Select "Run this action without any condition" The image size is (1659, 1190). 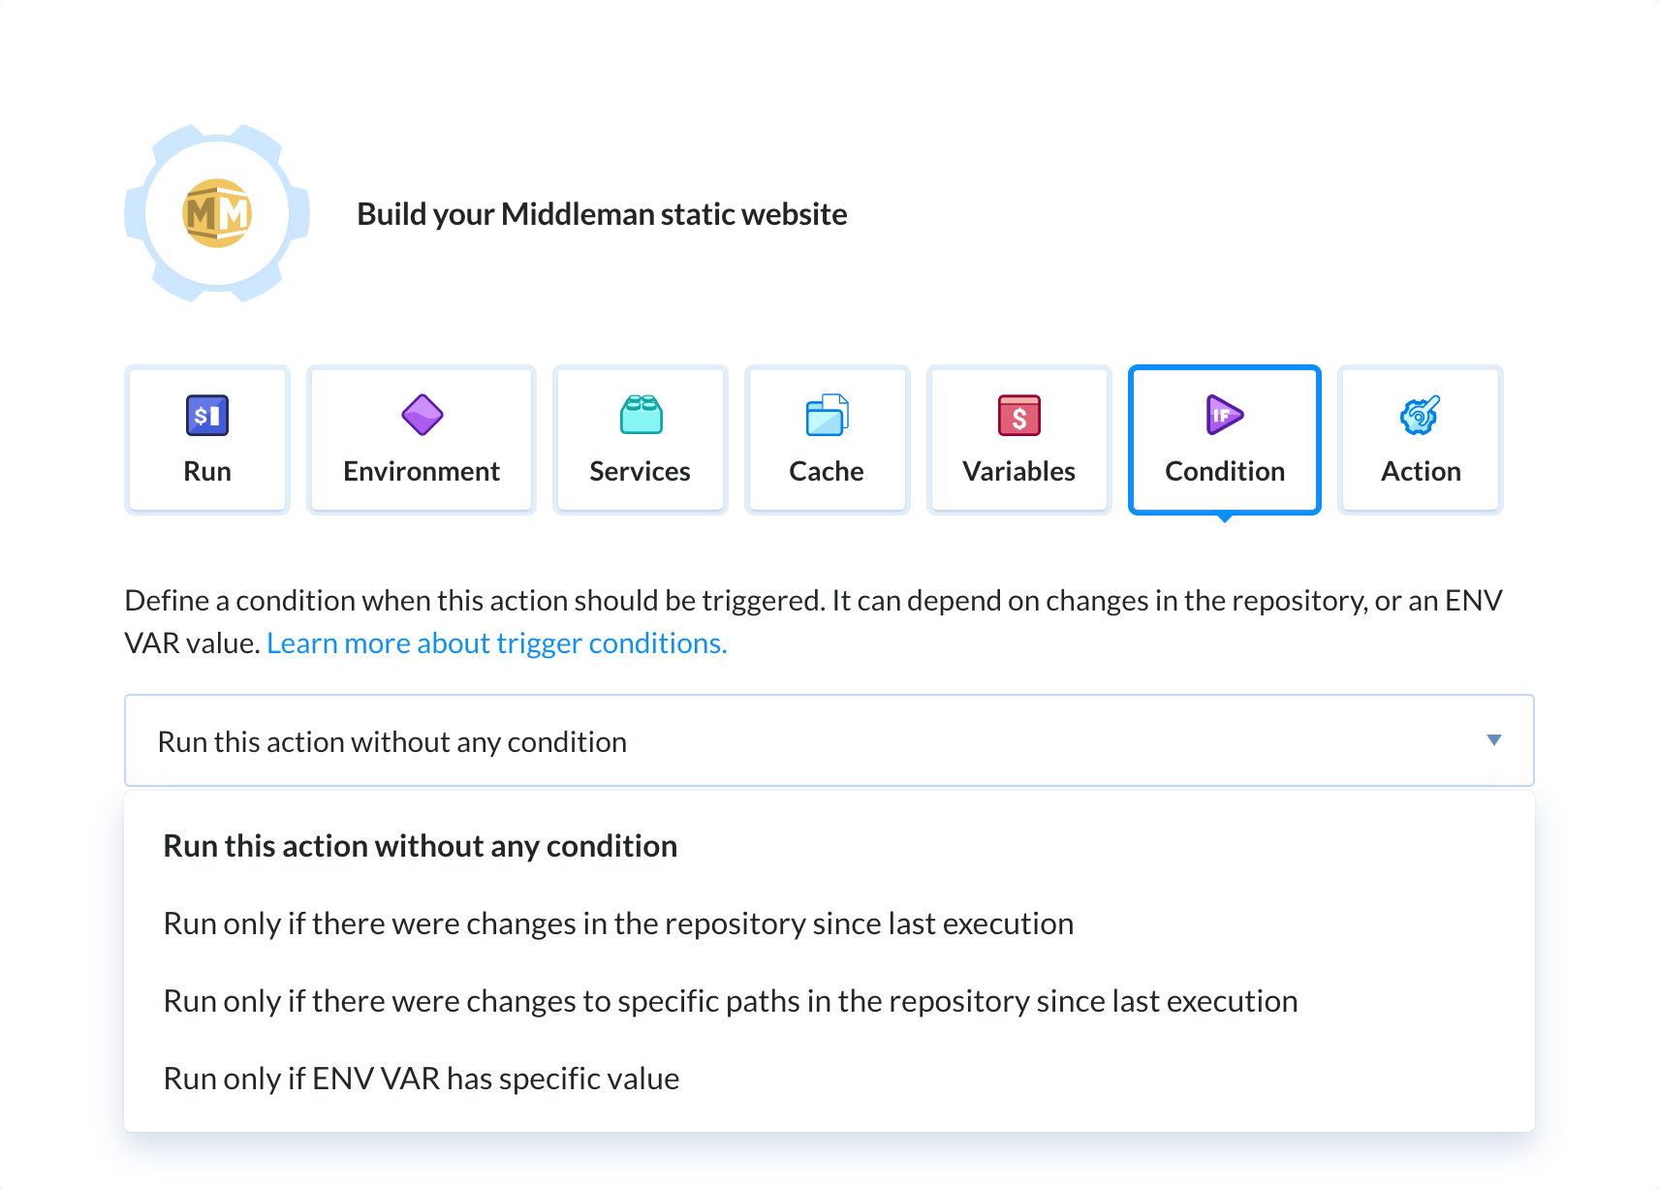(x=420, y=844)
